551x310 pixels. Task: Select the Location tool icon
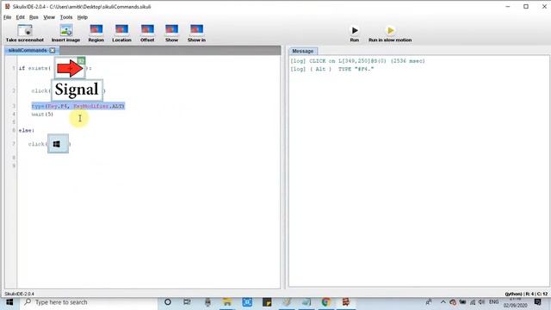[121, 34]
